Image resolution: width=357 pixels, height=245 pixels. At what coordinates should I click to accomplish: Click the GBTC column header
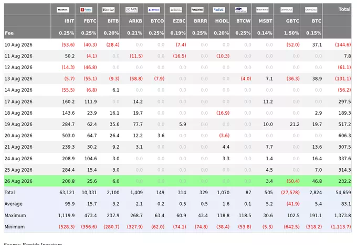[292, 21]
